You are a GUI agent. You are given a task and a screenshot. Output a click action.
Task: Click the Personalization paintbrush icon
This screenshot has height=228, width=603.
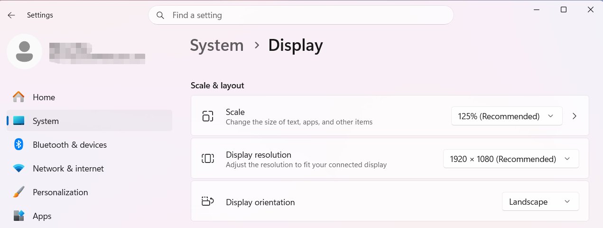pyautogui.click(x=19, y=192)
